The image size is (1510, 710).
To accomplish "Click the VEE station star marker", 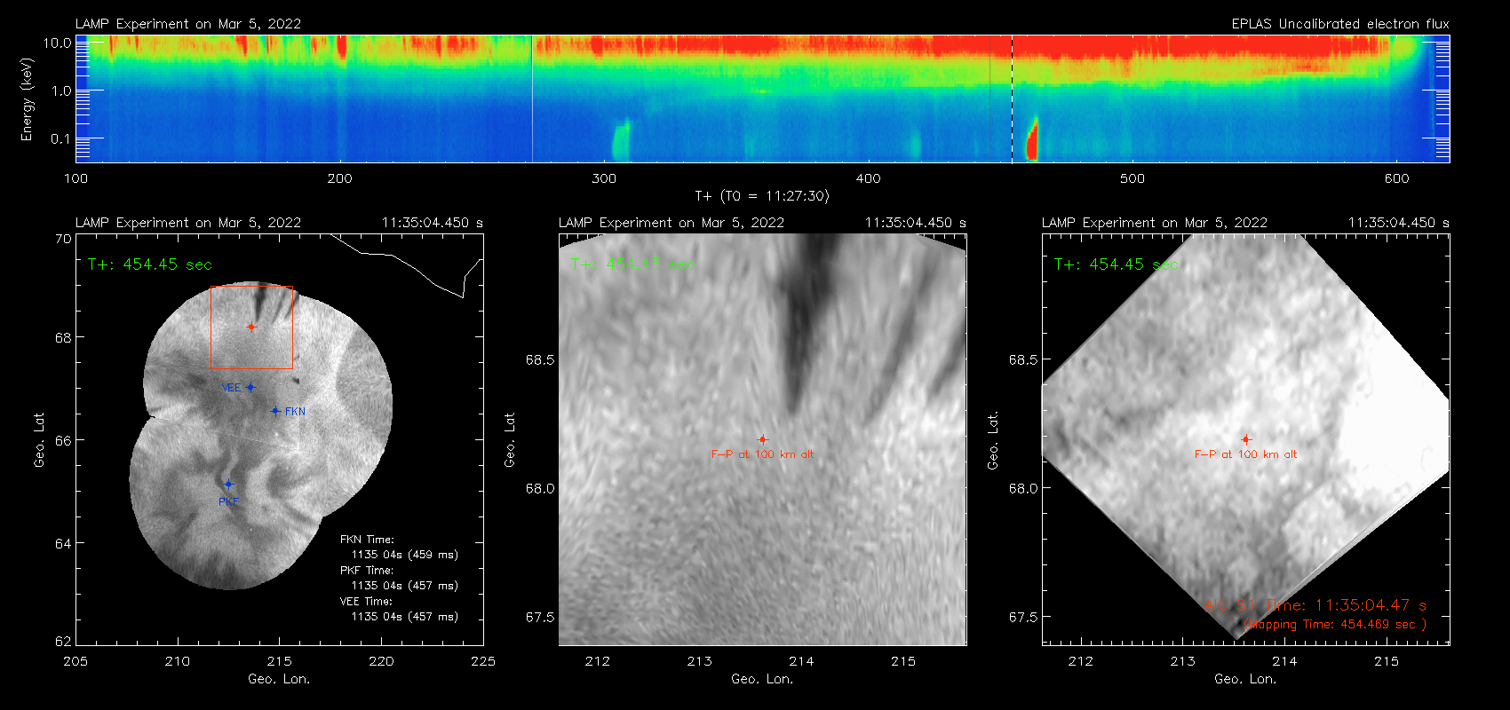I will 250,387.
